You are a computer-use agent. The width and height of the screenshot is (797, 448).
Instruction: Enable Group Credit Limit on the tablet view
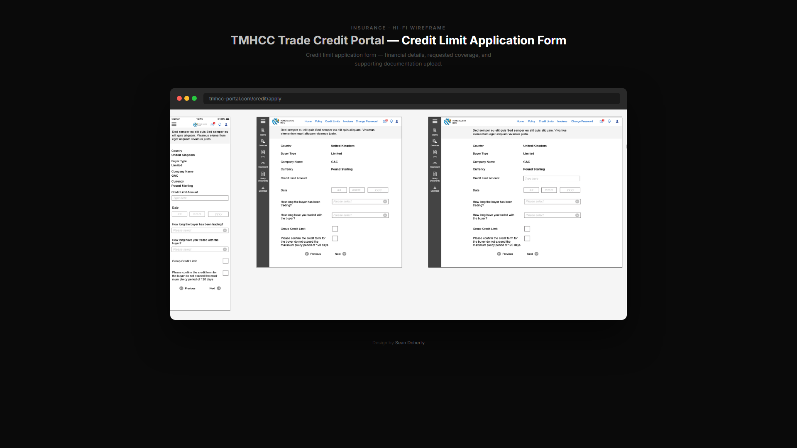[x=527, y=229]
